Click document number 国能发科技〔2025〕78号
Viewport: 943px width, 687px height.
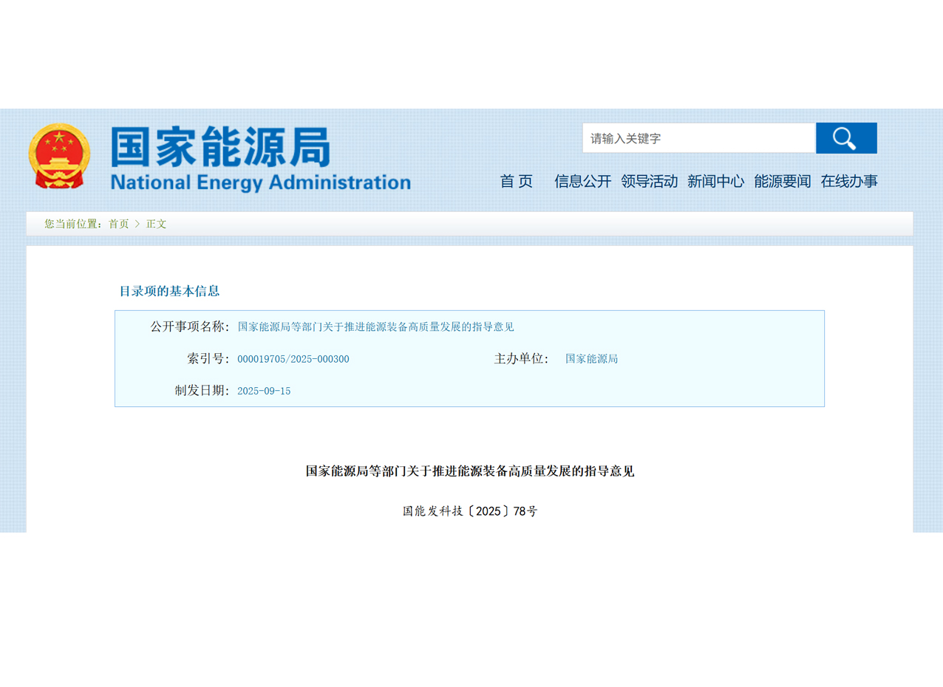coord(470,510)
